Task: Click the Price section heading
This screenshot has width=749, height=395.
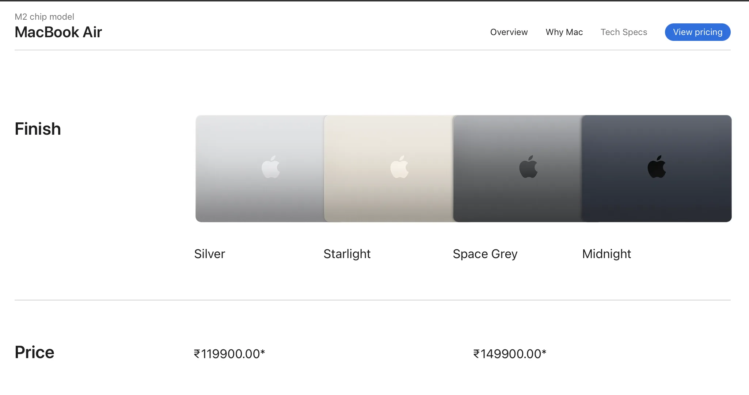Action: 34,352
